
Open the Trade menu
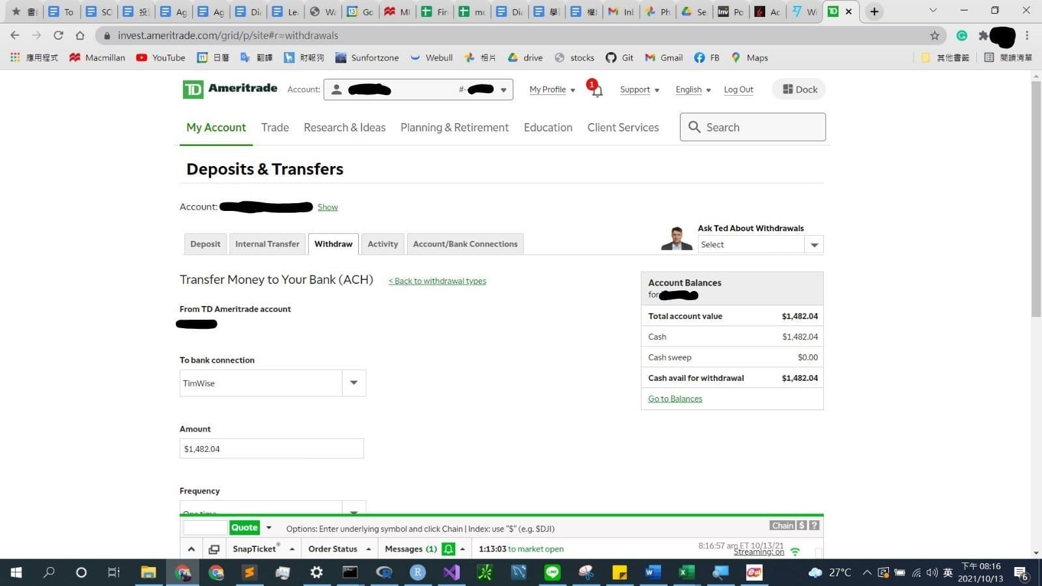pos(275,128)
